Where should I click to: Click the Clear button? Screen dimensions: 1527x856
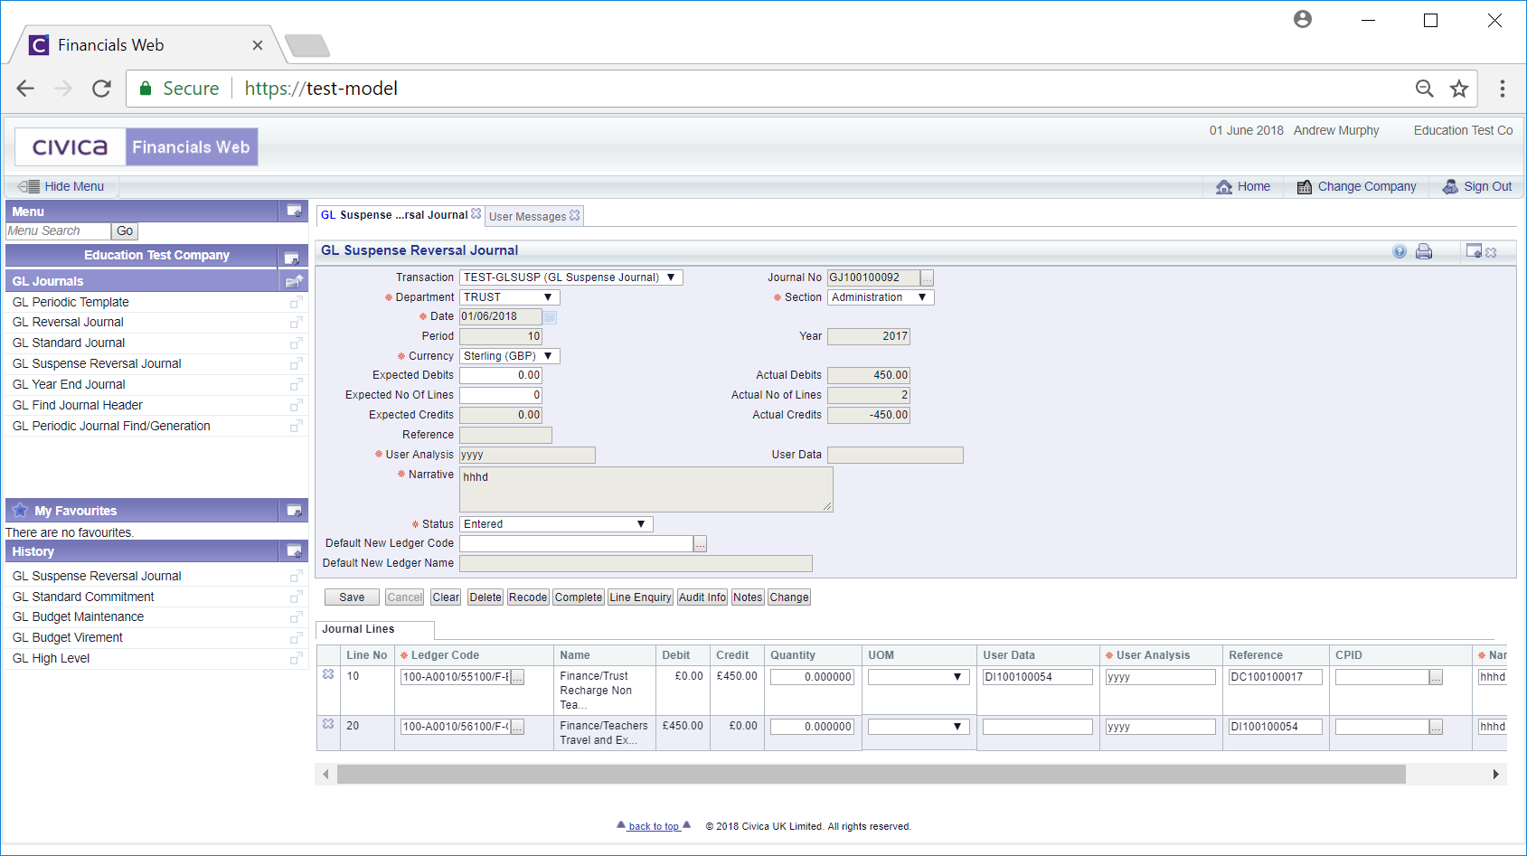pos(446,597)
